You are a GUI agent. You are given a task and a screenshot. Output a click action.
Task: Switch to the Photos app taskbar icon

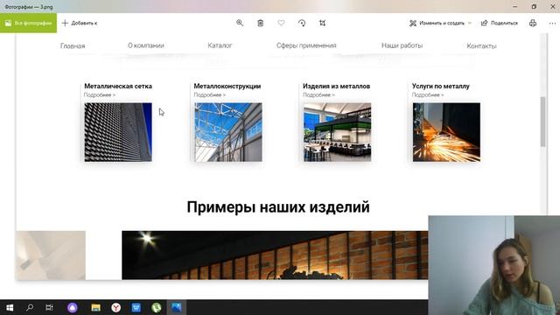177,307
